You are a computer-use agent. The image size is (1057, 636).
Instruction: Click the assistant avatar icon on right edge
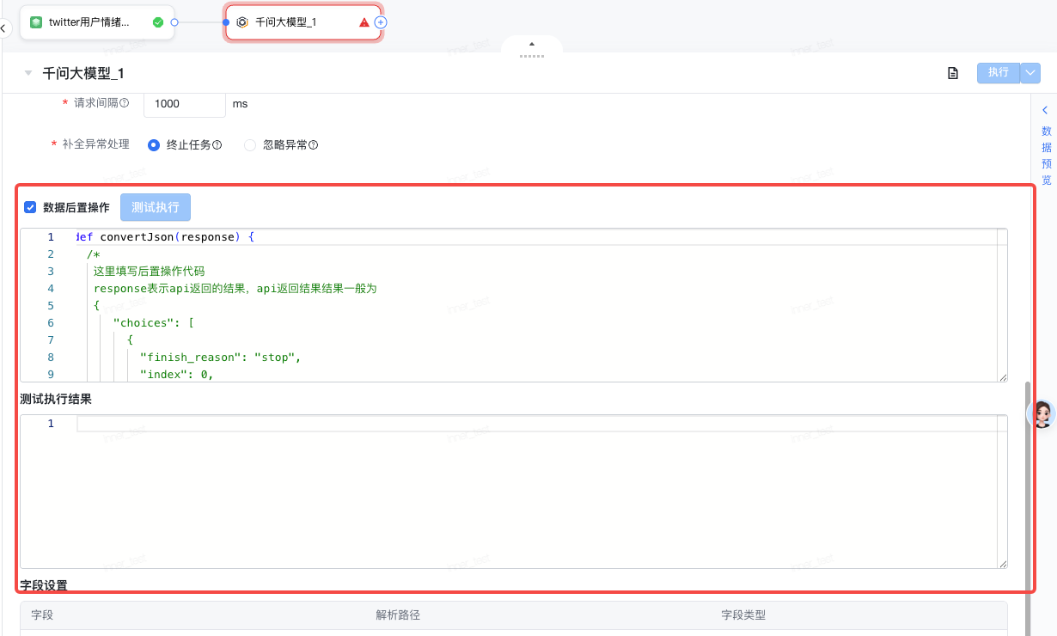pos(1043,414)
